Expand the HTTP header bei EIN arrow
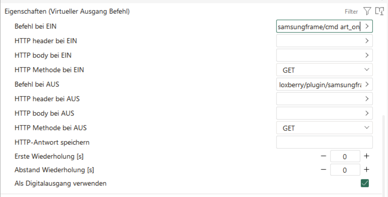This screenshot has height=197, width=388. 367,41
